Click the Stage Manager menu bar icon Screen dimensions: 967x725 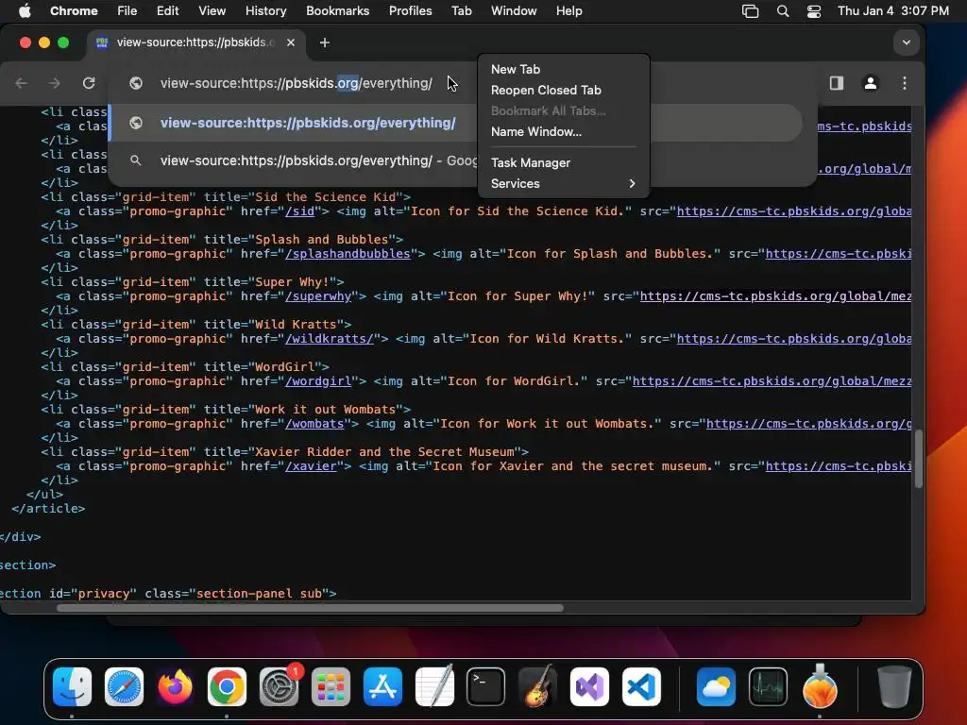[750, 10]
